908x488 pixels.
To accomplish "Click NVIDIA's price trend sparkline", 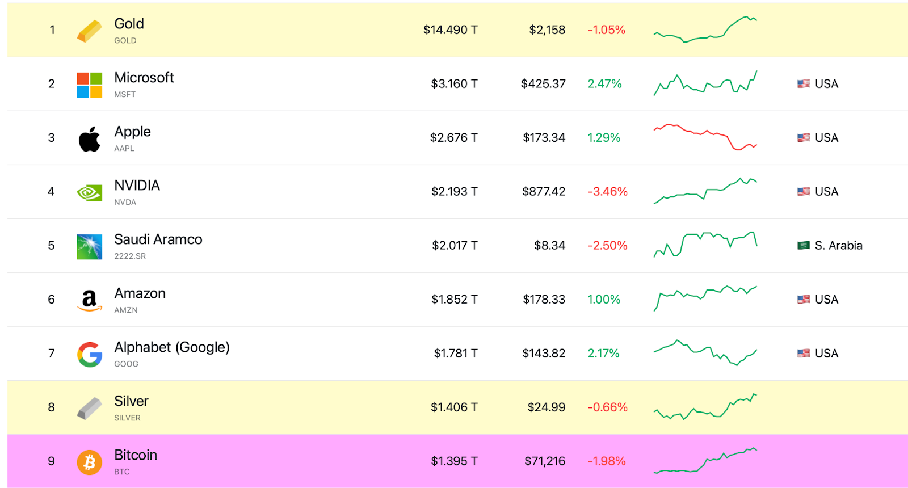I will [x=705, y=191].
